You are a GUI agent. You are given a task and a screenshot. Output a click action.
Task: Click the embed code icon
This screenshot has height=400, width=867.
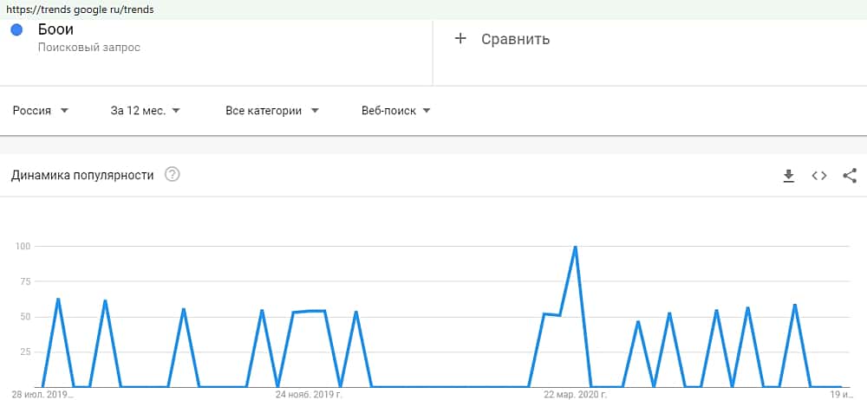point(819,176)
